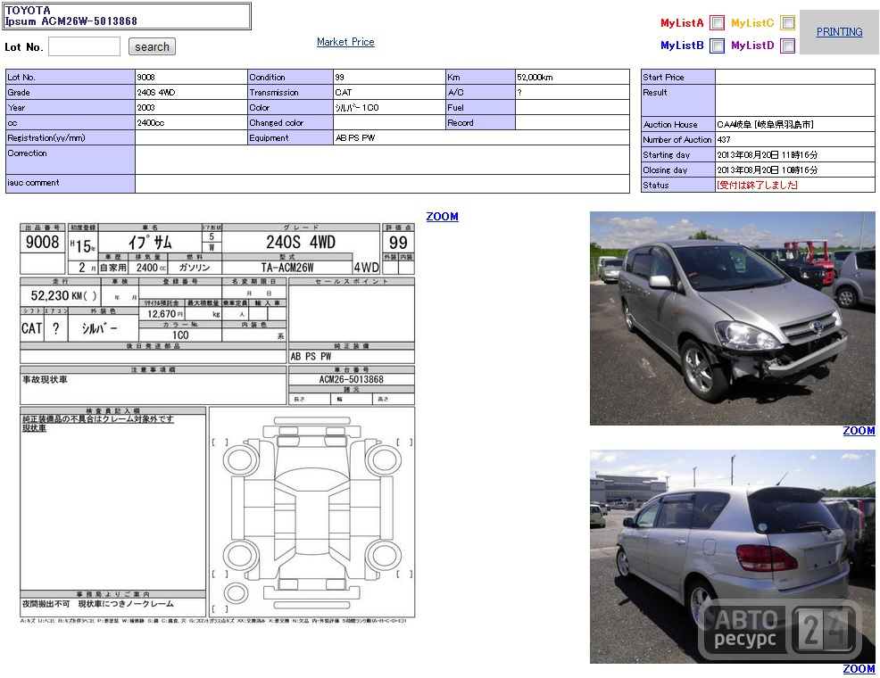Click the Lot No. input field

pos(84,46)
